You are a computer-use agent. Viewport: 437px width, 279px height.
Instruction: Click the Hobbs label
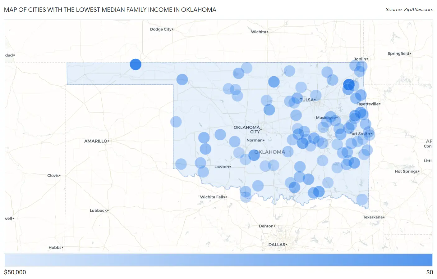coord(55,247)
